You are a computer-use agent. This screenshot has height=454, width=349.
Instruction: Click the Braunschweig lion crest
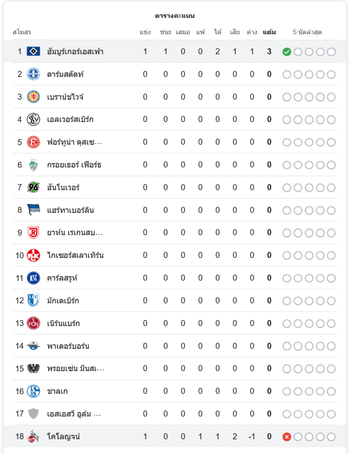tap(34, 97)
